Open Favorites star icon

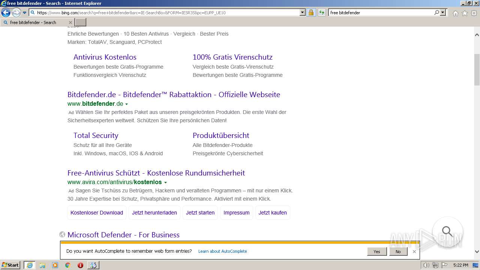tap(465, 13)
